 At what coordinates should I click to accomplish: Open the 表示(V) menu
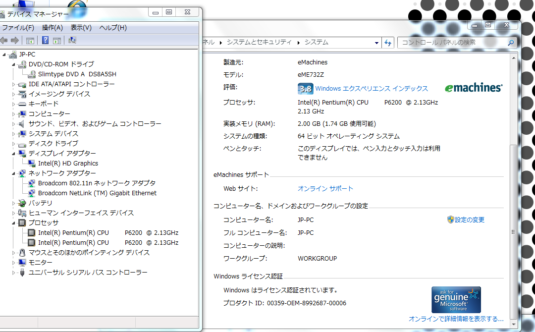click(x=81, y=28)
